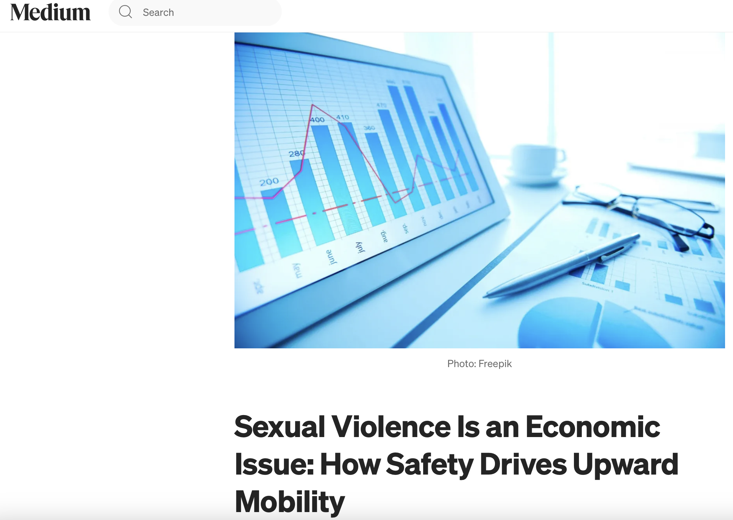The image size is (733, 520).
Task: Open Medium homepage via the logo
Action: [x=51, y=12]
